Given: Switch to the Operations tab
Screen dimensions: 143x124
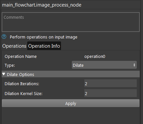Looking at the screenshot, I should [x=14, y=46].
